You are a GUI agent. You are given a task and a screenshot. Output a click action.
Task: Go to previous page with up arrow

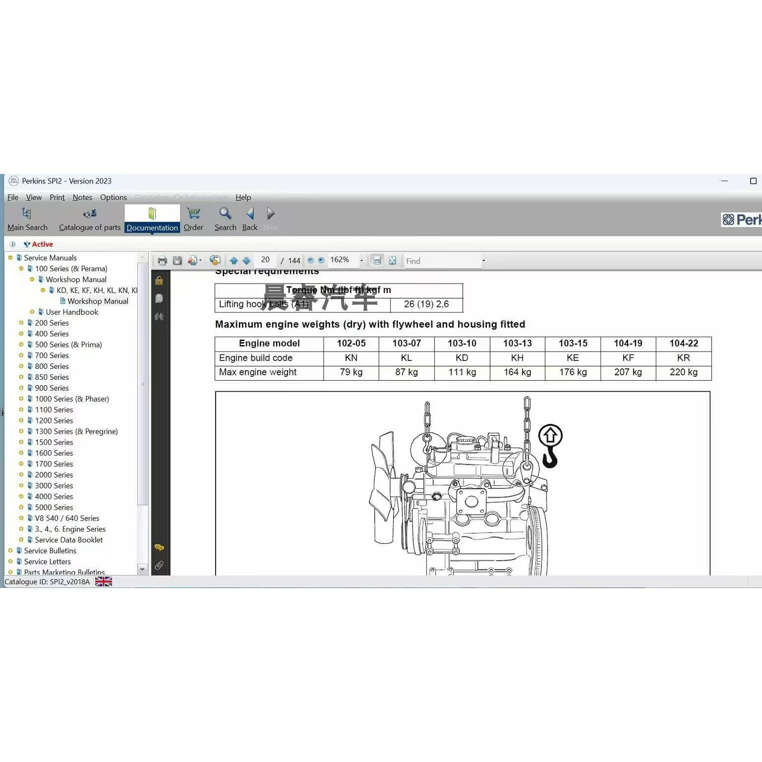pyautogui.click(x=234, y=261)
